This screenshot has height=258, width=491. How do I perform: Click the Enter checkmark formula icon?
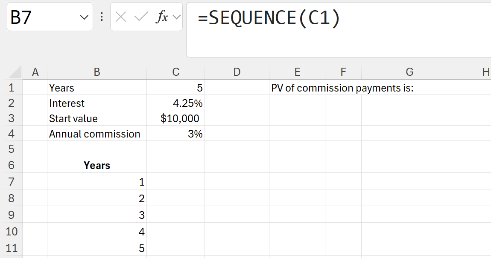point(140,17)
